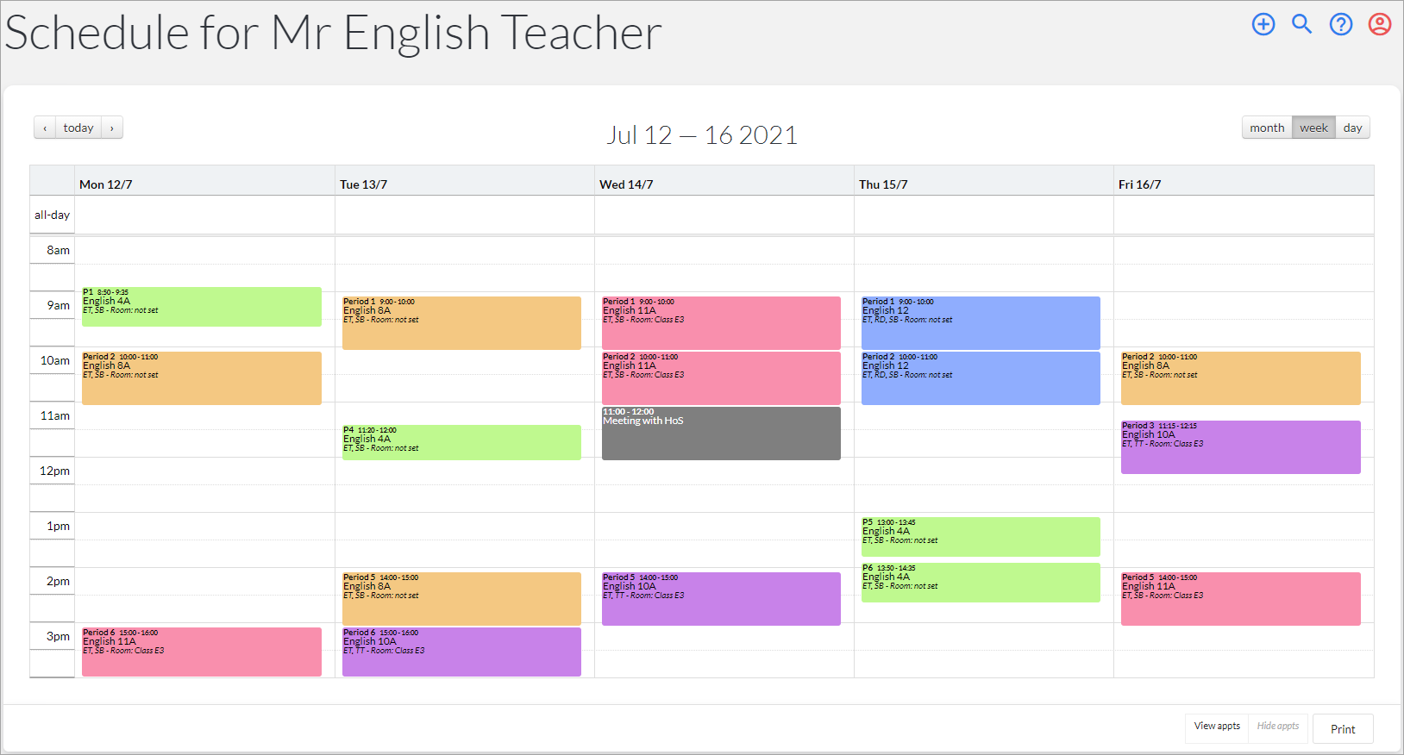Open Wednesday Period 1 English 11A lesson
Viewport: 1404px width, 755px height.
(x=721, y=323)
